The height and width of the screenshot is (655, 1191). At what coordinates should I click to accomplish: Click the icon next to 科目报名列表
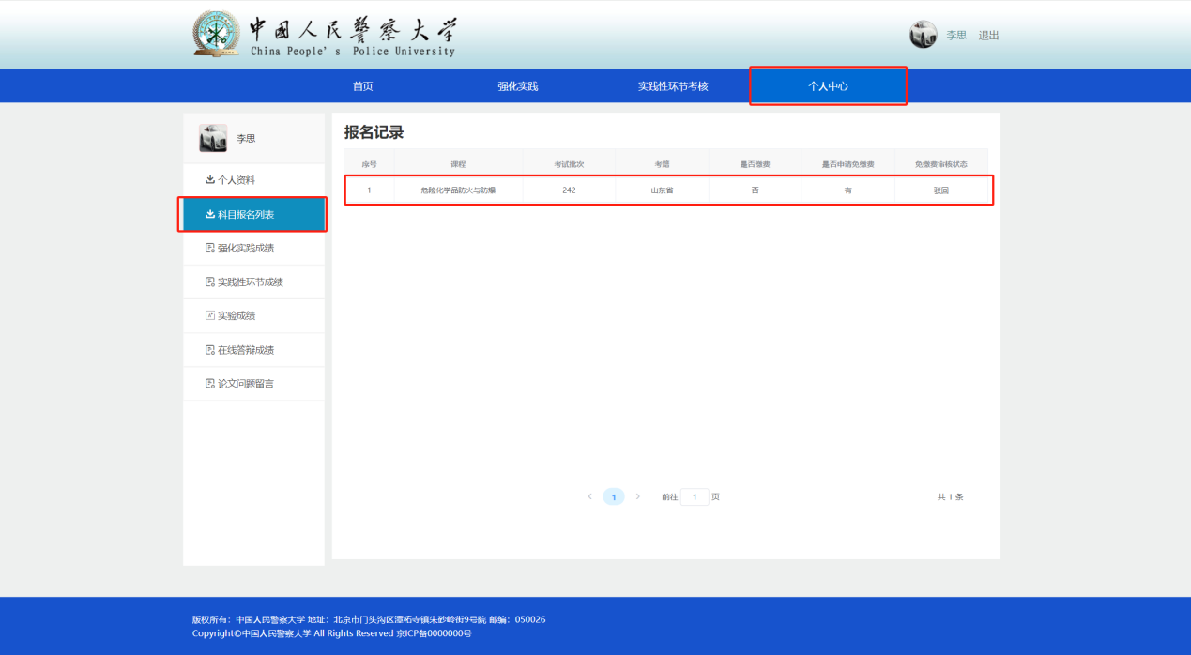210,215
